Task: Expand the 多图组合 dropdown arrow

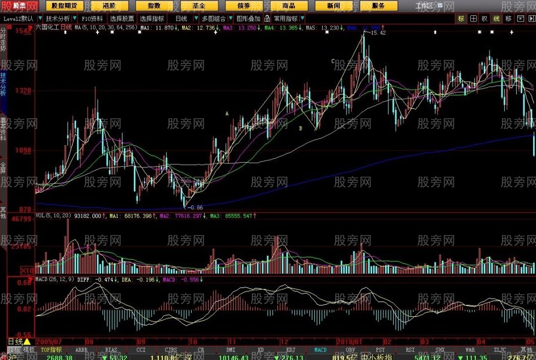Action: click(230, 19)
